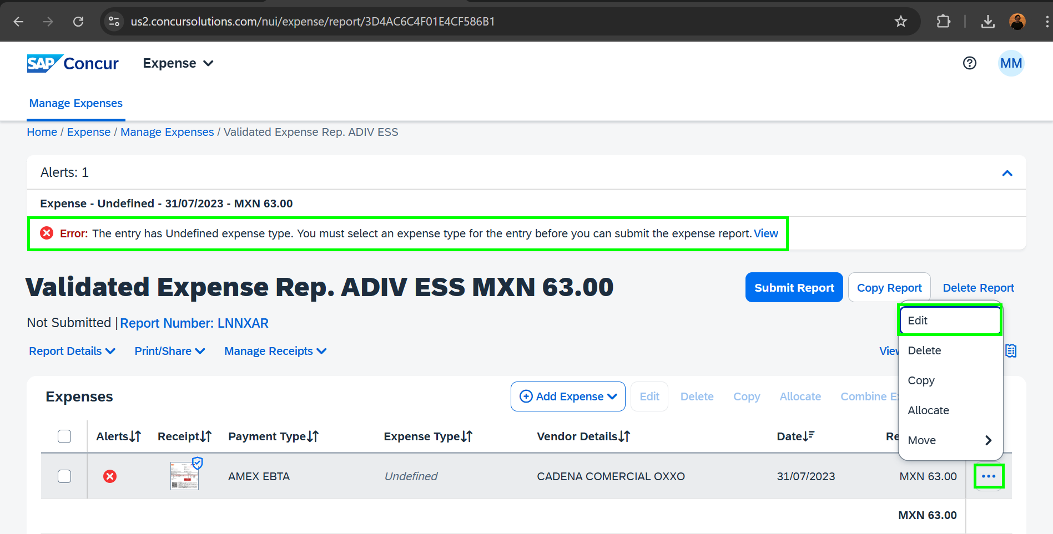Screen dimensions: 1053x534
Task: Click the AMEX EBTA payment type cell
Action: pos(259,476)
